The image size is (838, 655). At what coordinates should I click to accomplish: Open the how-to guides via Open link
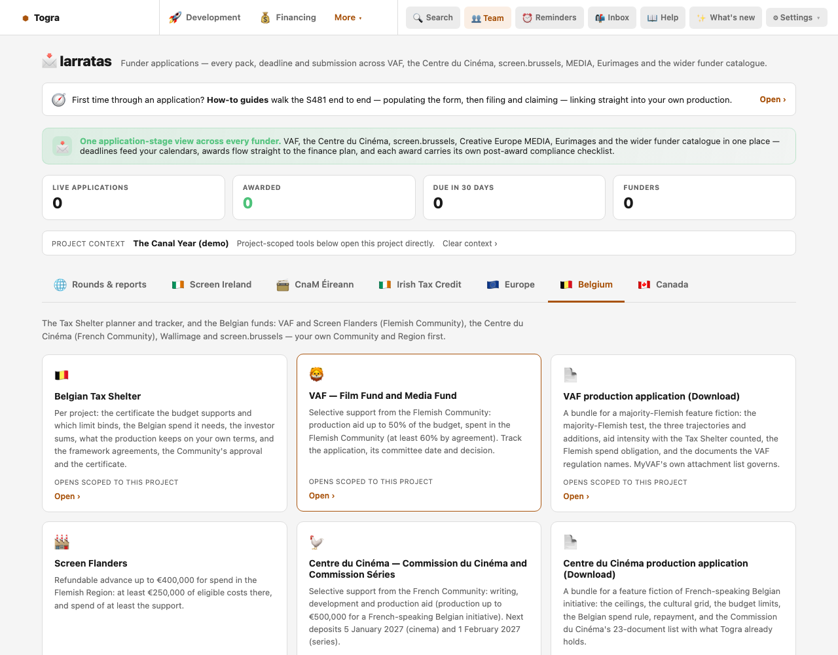tap(773, 100)
